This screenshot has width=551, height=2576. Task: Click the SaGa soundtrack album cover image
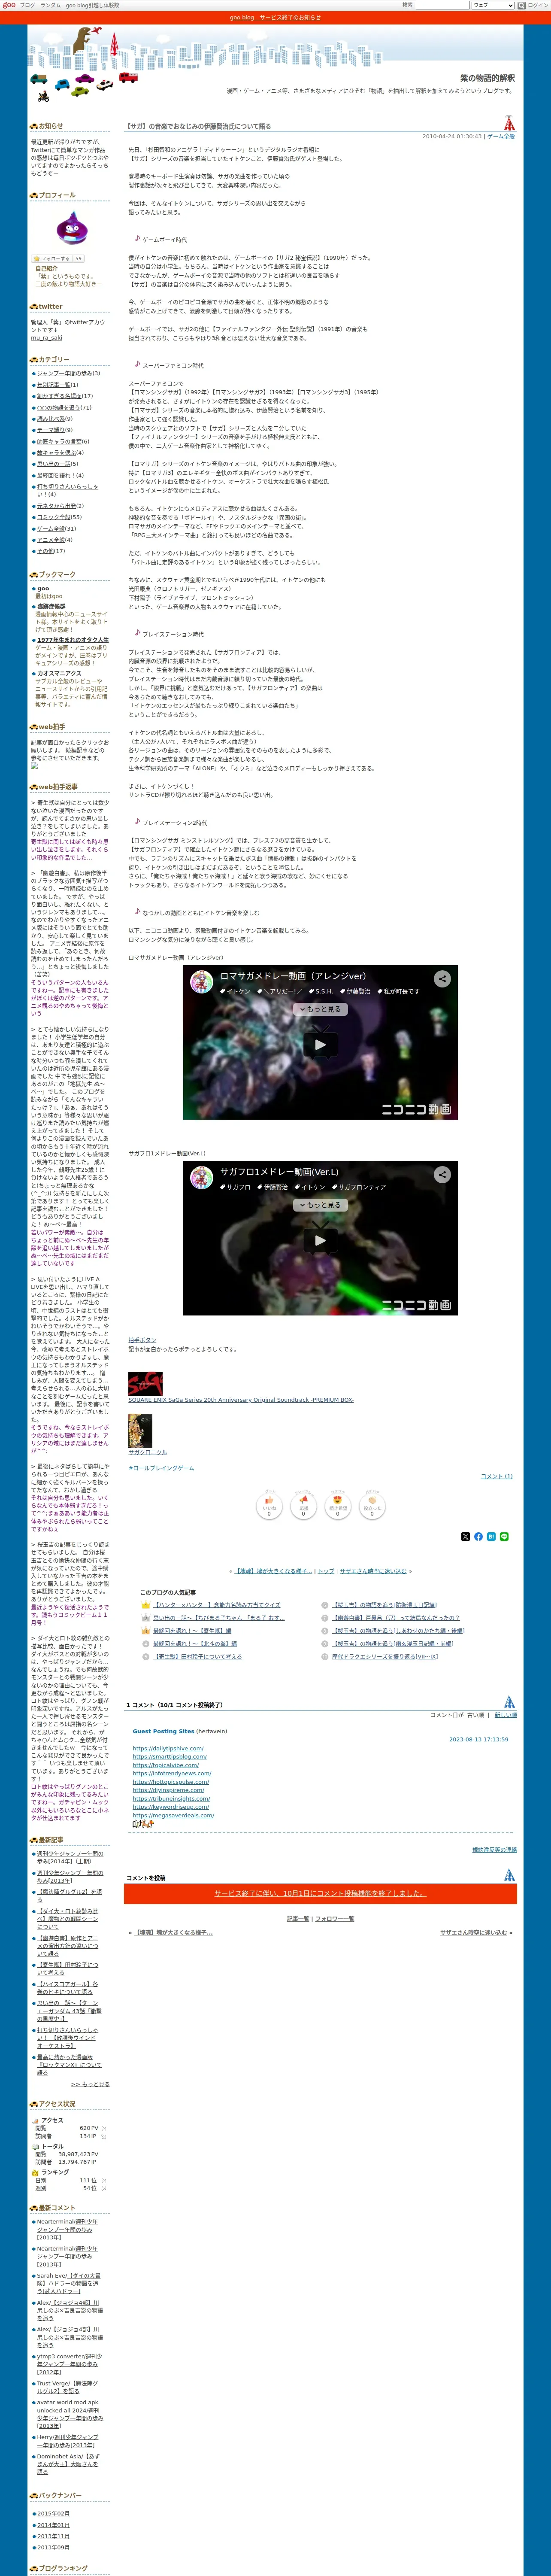[x=145, y=1384]
